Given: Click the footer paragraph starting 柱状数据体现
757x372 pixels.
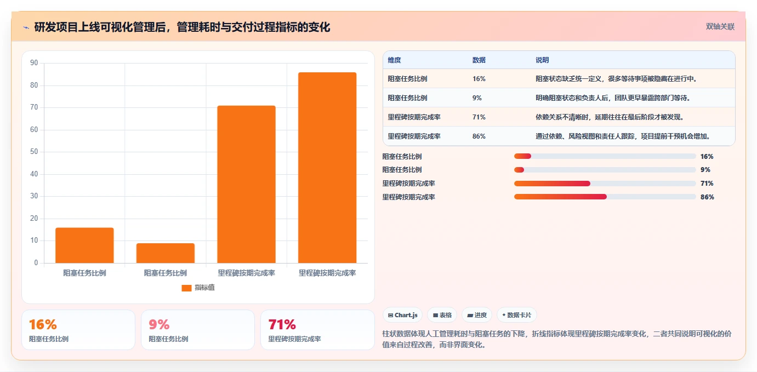Looking at the screenshot, I should tap(557, 340).
